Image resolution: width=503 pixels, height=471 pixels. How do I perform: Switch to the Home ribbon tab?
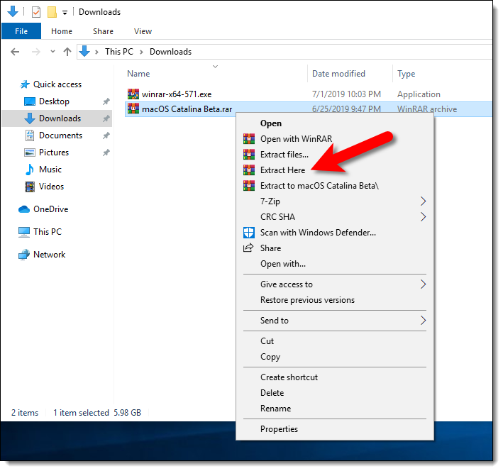[62, 31]
